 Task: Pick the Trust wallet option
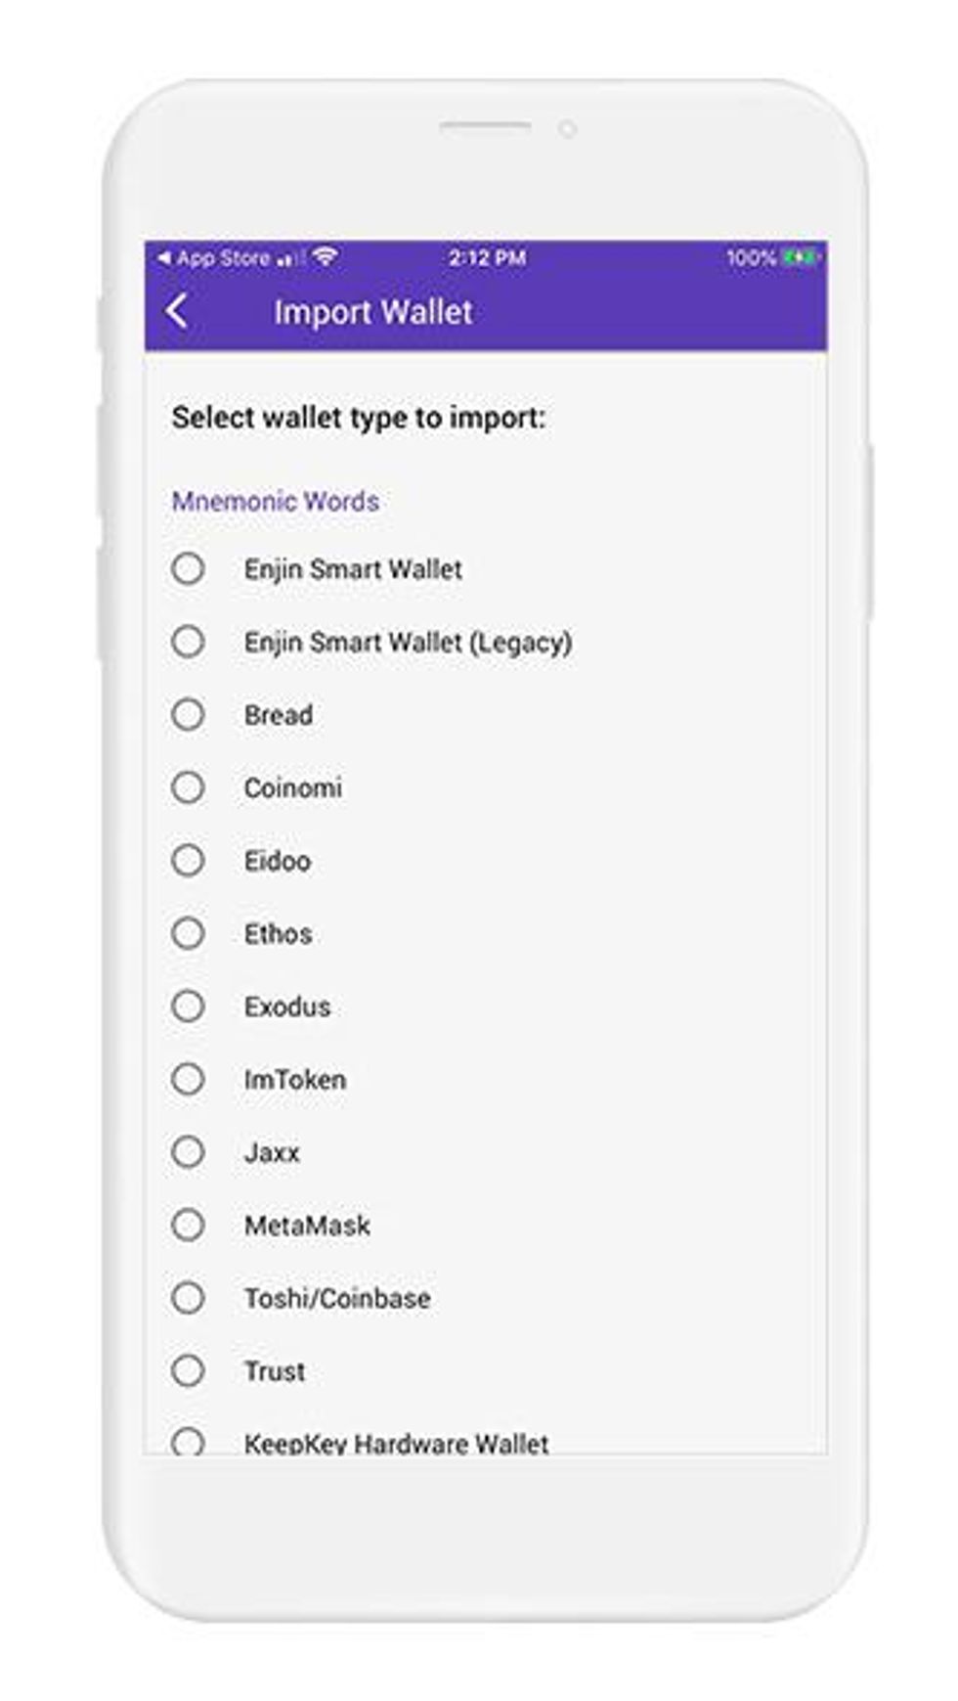pos(188,1371)
